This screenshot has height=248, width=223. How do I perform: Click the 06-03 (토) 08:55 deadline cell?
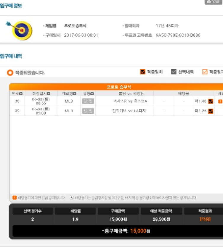41,101
